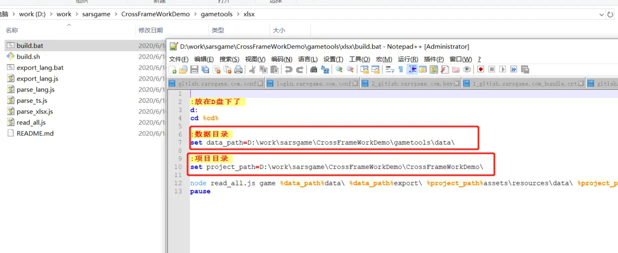Open the 搜索(S) menu

pos(229,59)
